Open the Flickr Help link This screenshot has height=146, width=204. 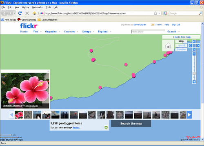167,25
